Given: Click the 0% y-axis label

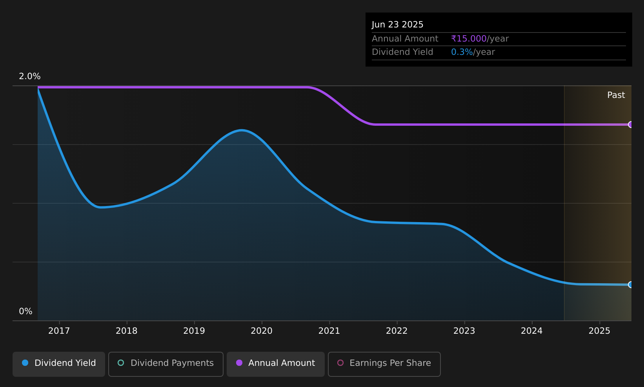Looking at the screenshot, I should tap(25, 311).
